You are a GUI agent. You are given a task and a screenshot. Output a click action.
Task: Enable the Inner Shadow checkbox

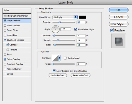pyautogui.click(x=5, y=26)
